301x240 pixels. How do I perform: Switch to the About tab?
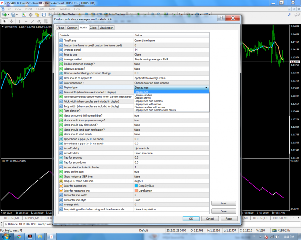61,28
